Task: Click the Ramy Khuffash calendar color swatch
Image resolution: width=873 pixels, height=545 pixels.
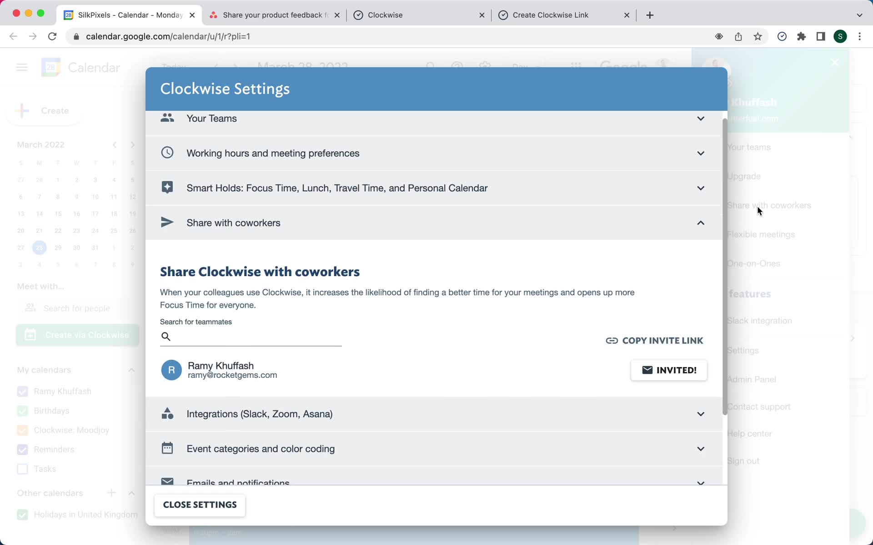Action: pos(23,391)
